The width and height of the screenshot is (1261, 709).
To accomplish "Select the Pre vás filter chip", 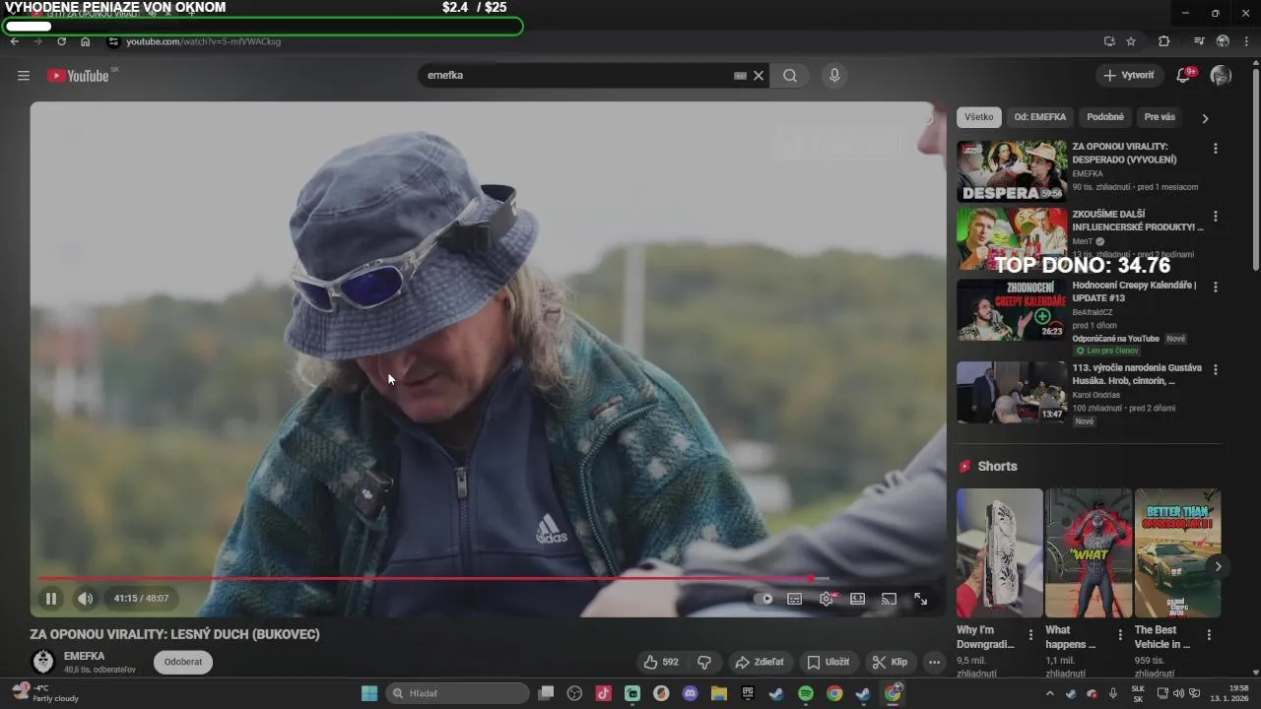I will (1160, 117).
